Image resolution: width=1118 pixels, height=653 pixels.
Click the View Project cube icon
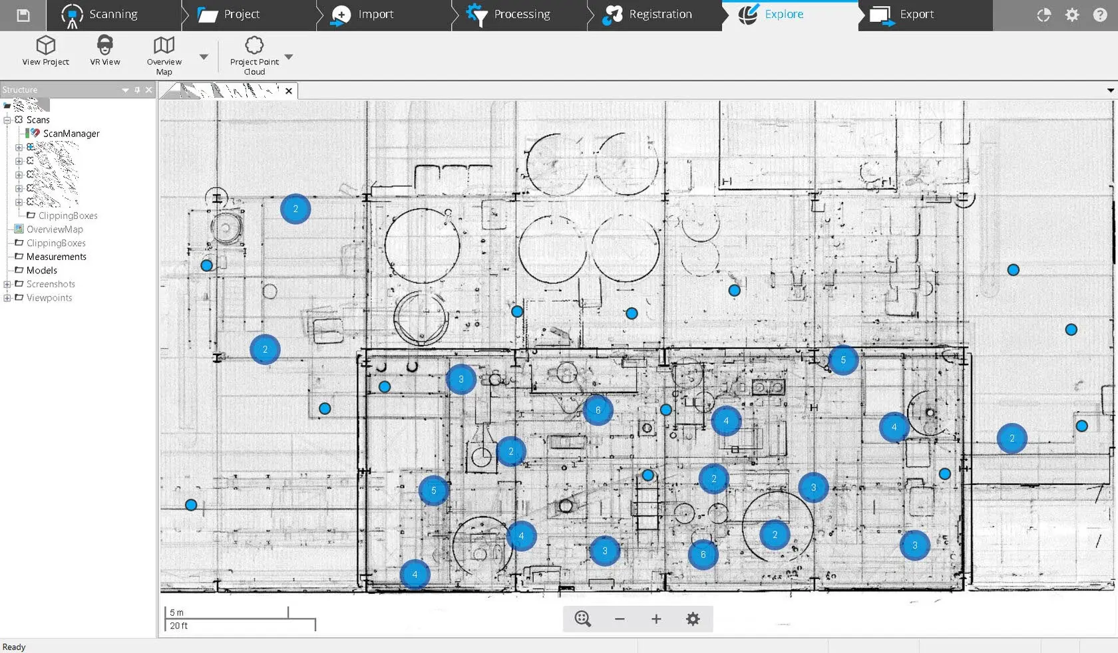point(45,45)
